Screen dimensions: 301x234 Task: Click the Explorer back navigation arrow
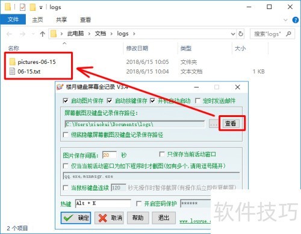[x=9, y=34]
